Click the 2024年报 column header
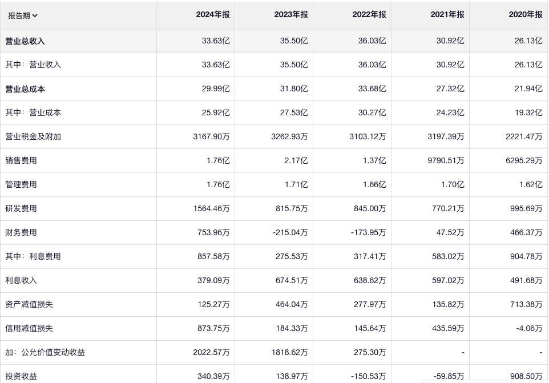Screen dimensions: 549x383 point(212,15)
